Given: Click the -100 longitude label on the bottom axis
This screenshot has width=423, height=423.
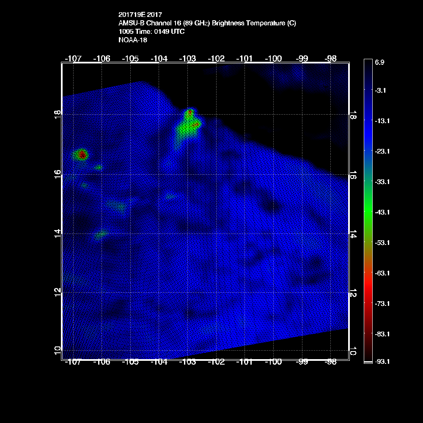Looking at the screenshot, I should (273, 362).
